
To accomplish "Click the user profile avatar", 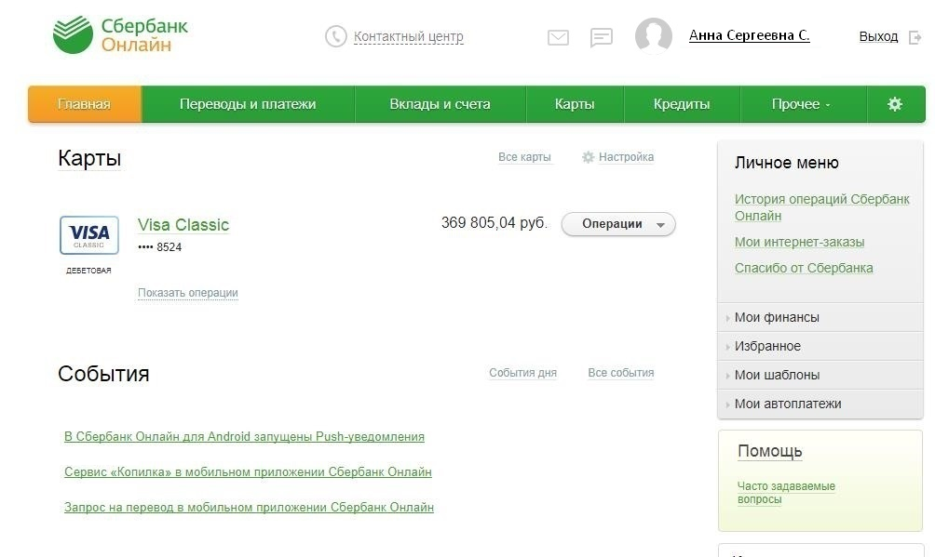I will [653, 36].
